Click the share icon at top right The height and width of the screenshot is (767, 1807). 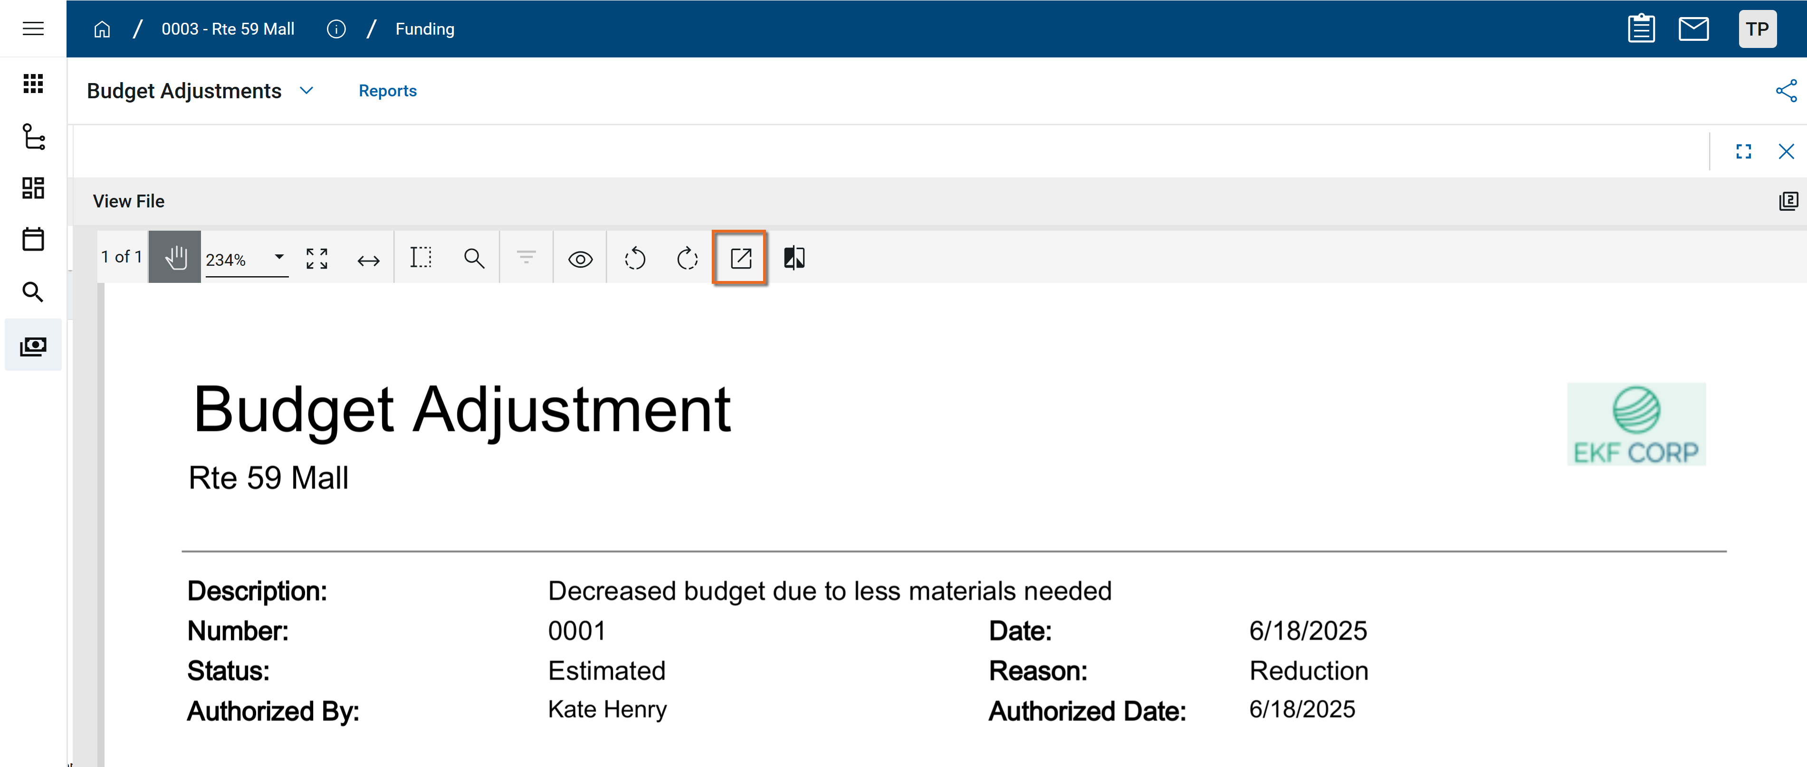click(1785, 90)
